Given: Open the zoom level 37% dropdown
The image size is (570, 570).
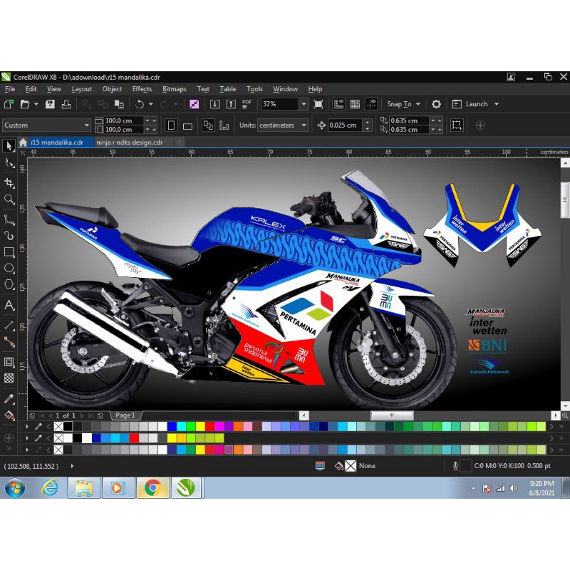Looking at the screenshot, I should point(303,104).
